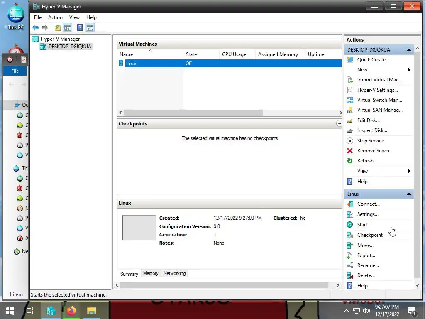
Task: Delete the Linux virtual machine
Action: (x=366, y=275)
